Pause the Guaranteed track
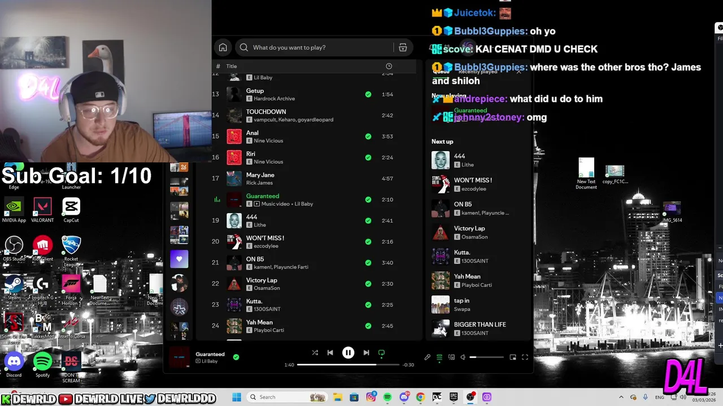The image size is (723, 406). click(348, 352)
